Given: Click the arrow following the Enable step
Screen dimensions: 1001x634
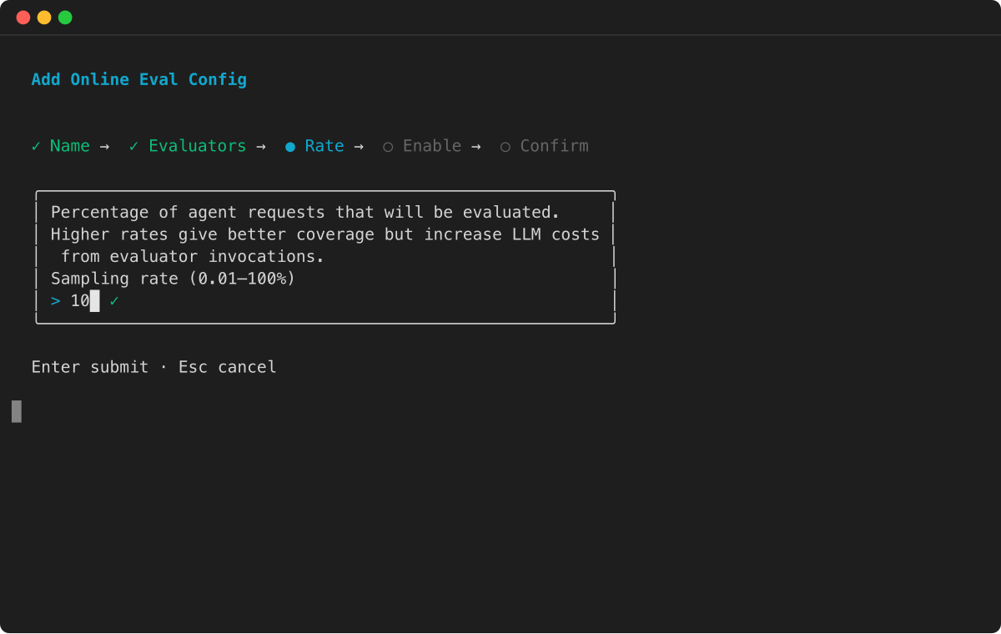Looking at the screenshot, I should 476,147.
